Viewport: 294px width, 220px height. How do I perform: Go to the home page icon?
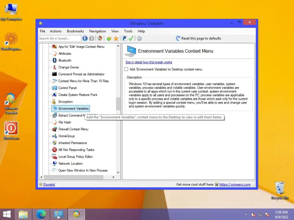point(100,38)
